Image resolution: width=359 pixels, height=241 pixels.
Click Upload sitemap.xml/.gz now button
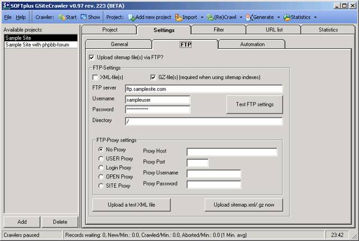pos(244,205)
